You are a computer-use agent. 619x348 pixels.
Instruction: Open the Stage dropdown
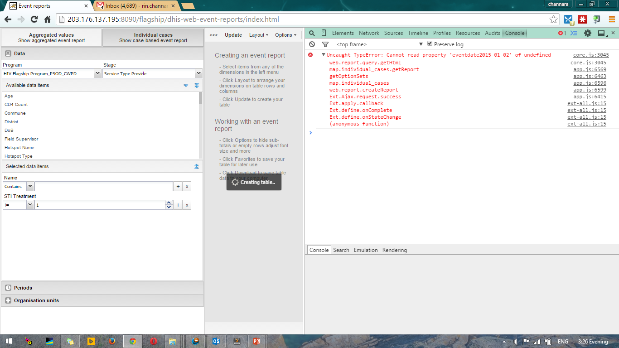pyautogui.click(x=198, y=73)
